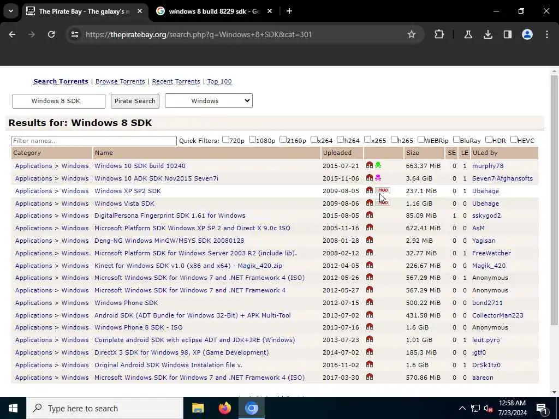559x419 pixels.
Task: Open Recent Torrents menu link
Action: pos(176,81)
